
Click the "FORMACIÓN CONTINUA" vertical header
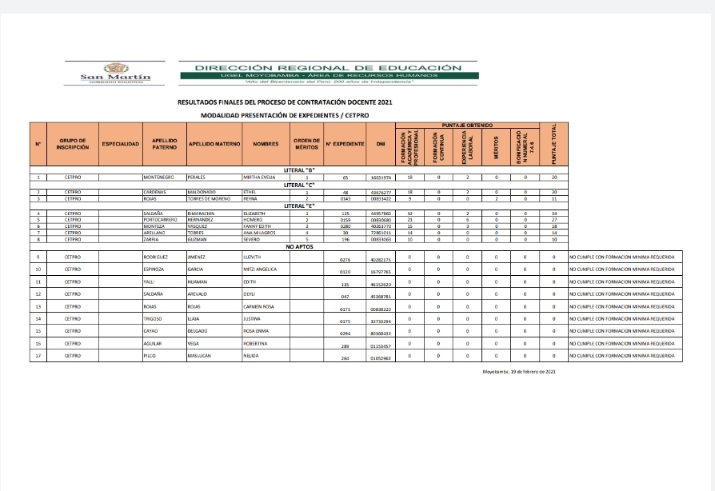coord(438,147)
